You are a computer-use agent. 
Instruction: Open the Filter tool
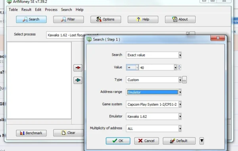[69, 19]
